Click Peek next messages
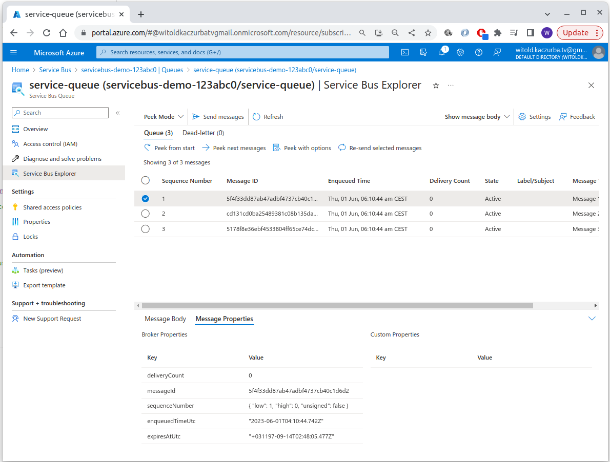 click(x=234, y=148)
